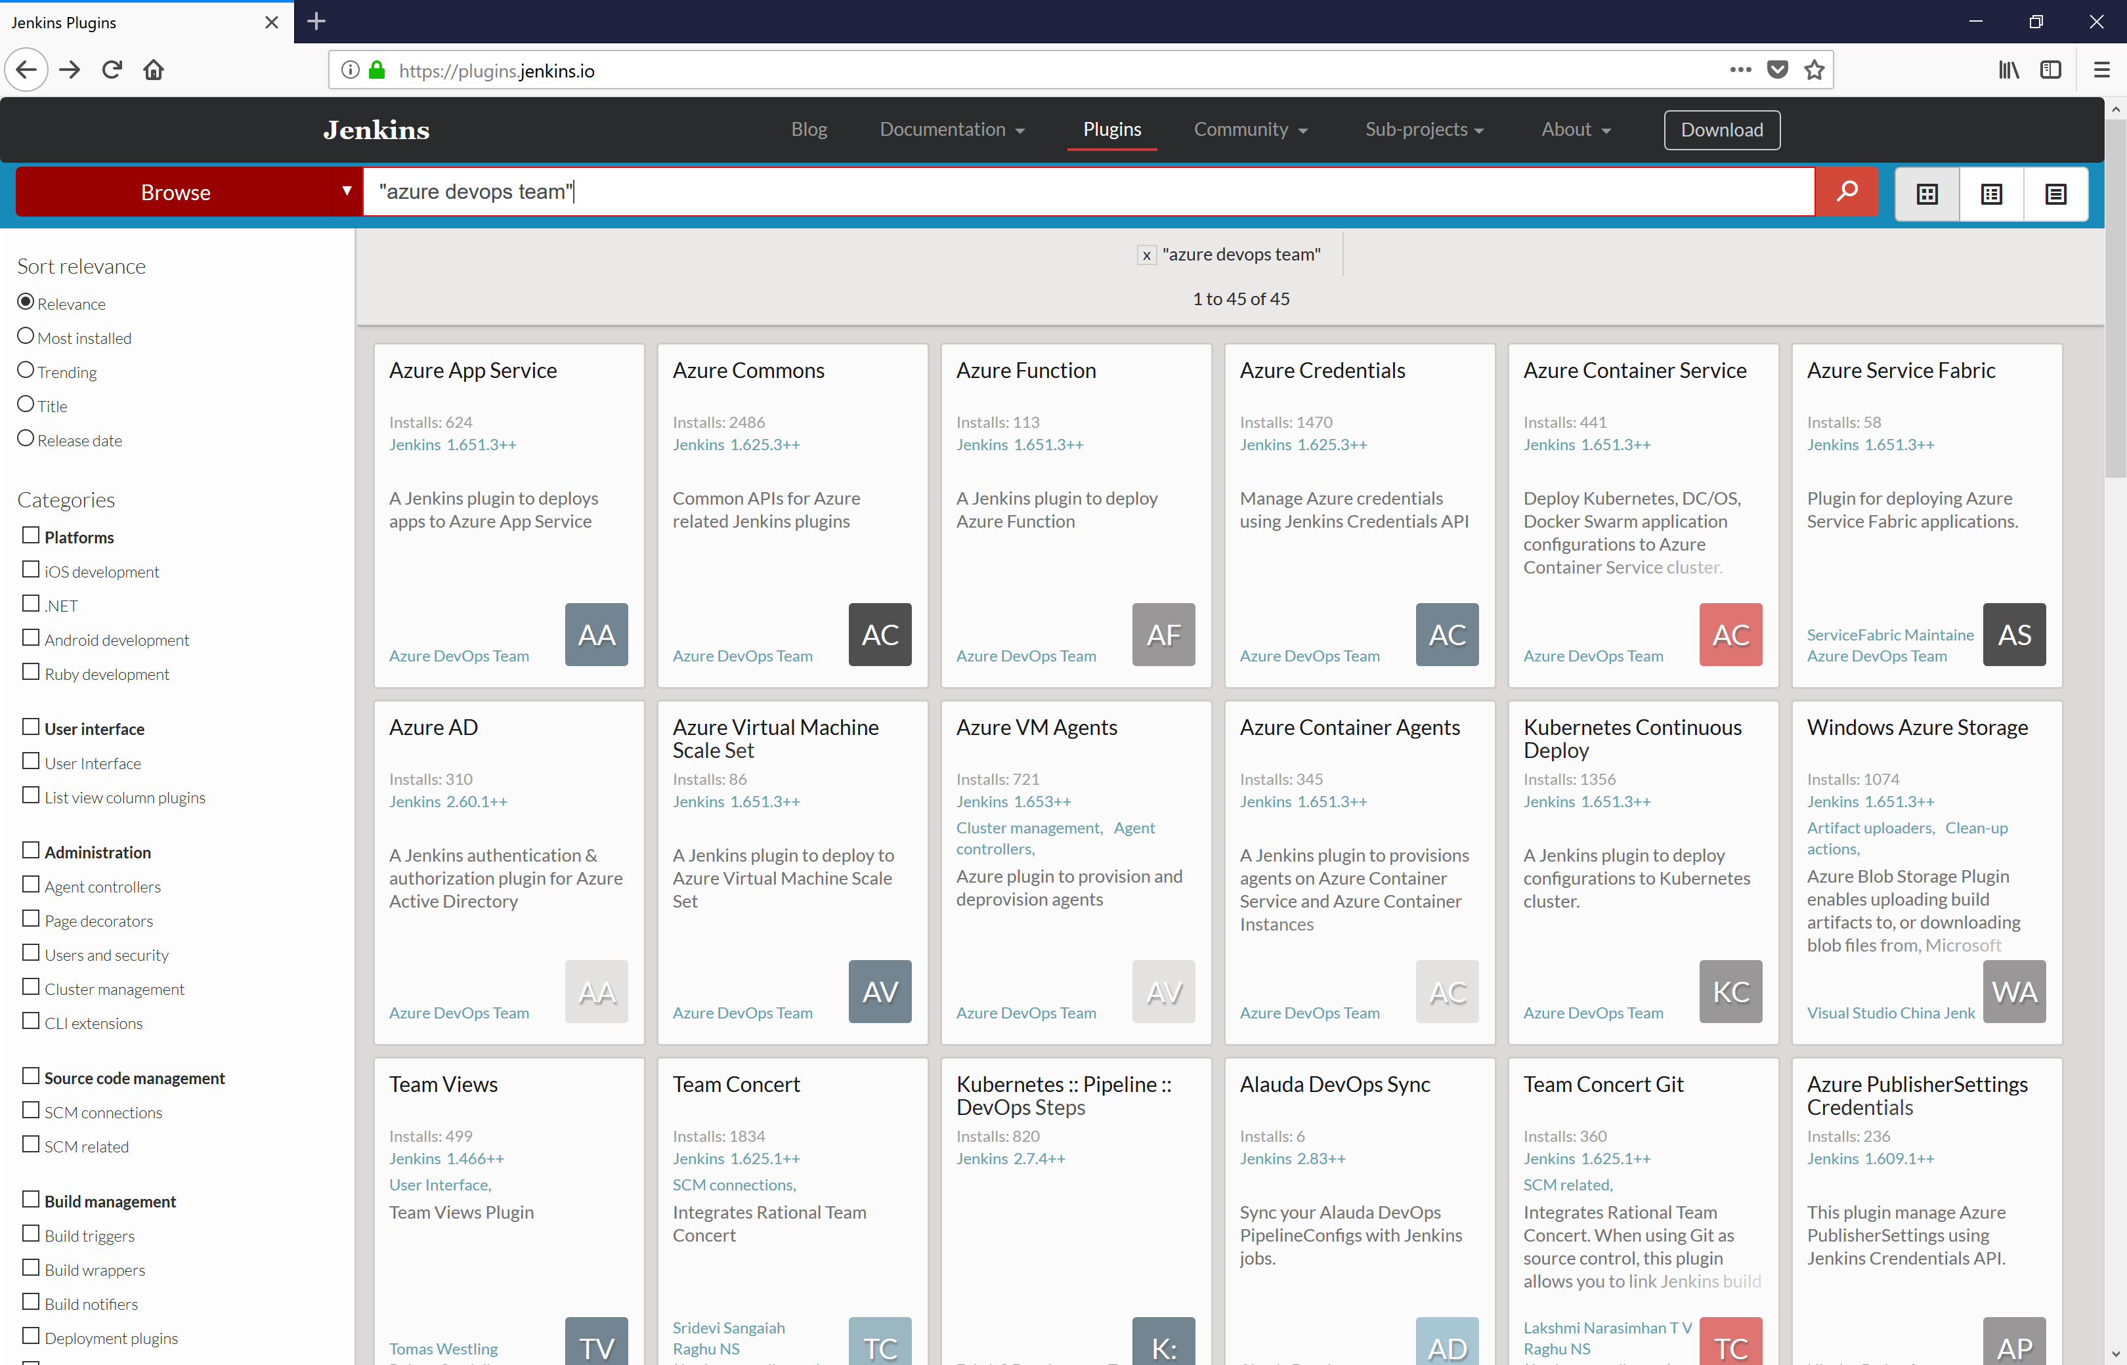The width and height of the screenshot is (2127, 1365).
Task: Open Windows Azure Storage WA icon
Action: click(2014, 992)
